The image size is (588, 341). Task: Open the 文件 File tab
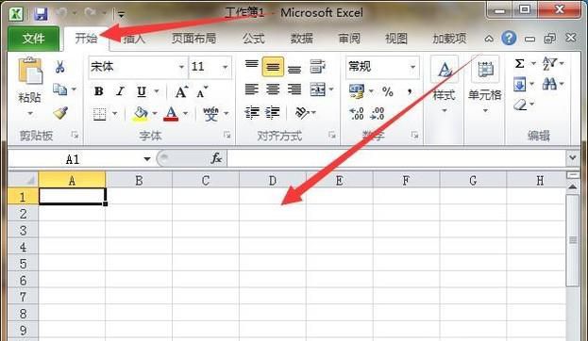[33, 39]
